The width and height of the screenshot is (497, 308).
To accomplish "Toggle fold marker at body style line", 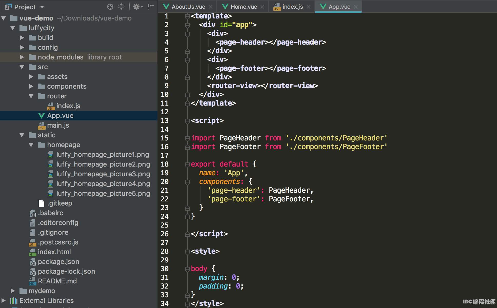I will [x=187, y=269].
